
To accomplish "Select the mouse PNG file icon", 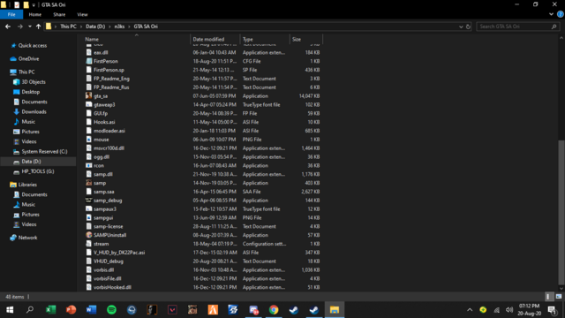I will coord(88,140).
